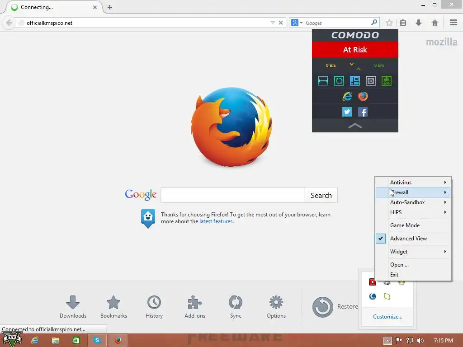Click the Bookmarks star shortcut

click(x=113, y=307)
